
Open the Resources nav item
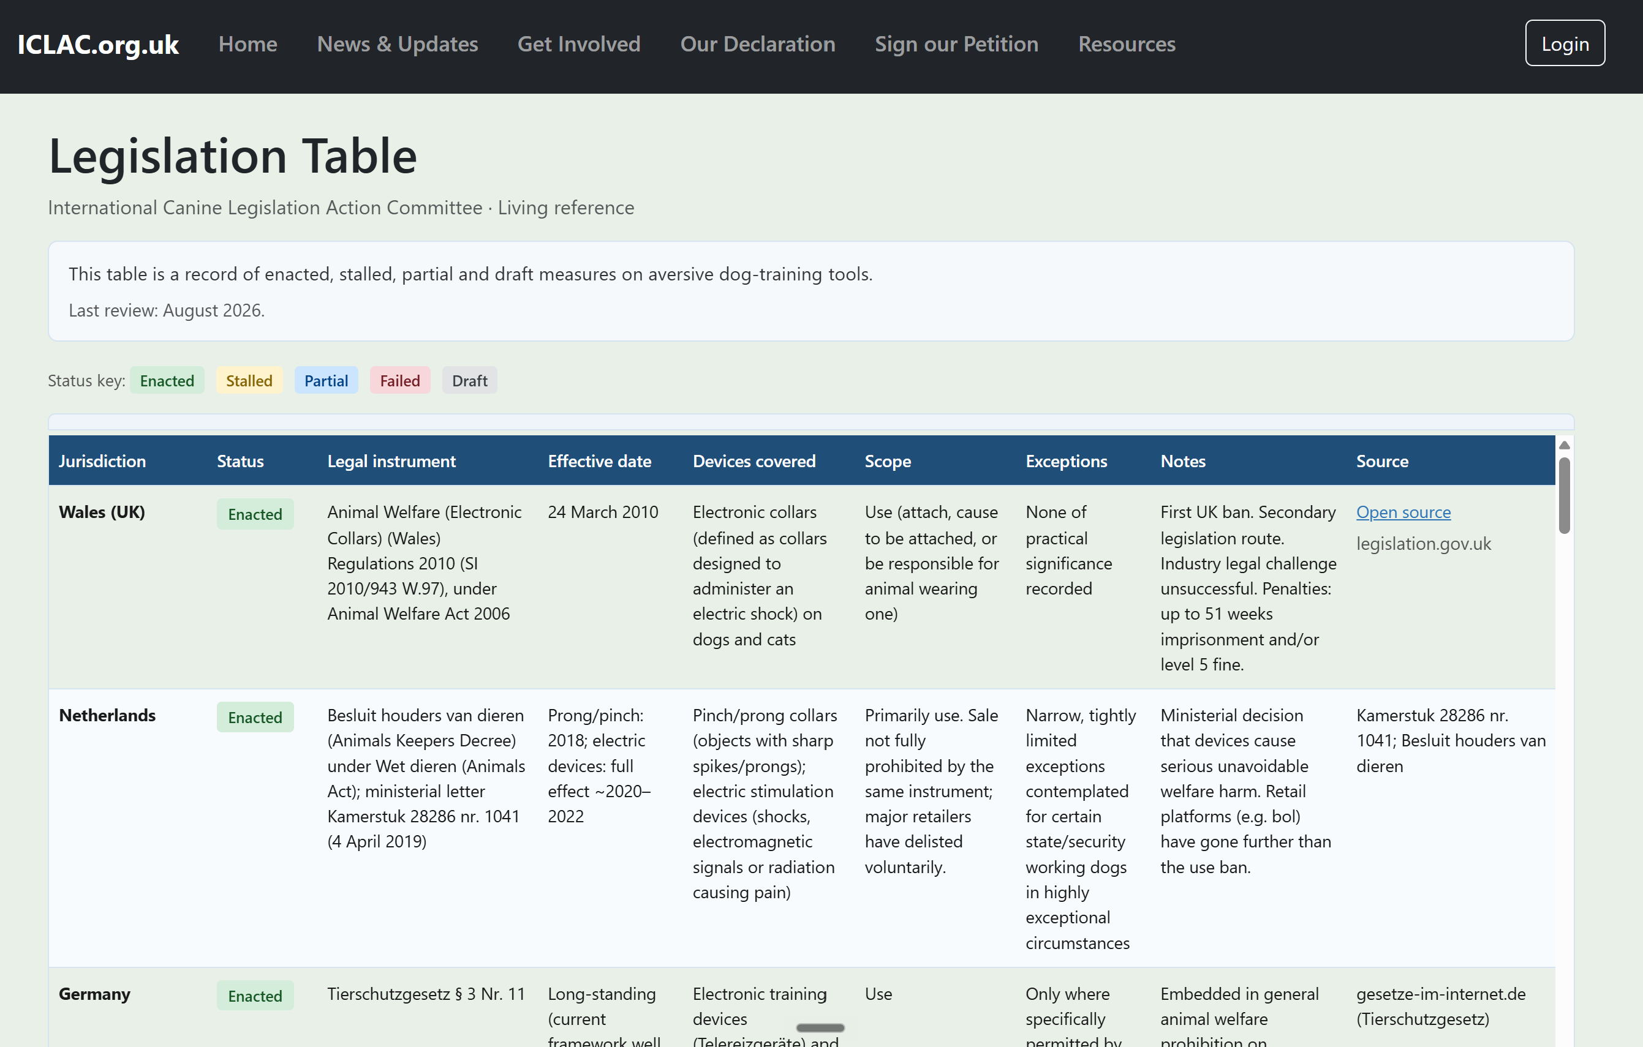point(1127,44)
